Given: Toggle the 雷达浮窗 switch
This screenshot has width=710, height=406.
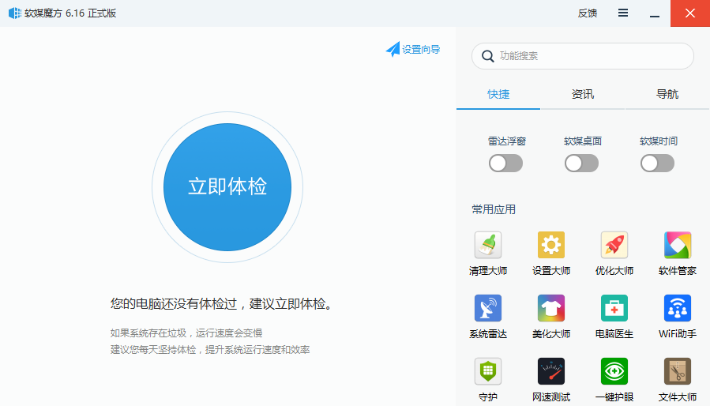Looking at the screenshot, I should click(505, 164).
